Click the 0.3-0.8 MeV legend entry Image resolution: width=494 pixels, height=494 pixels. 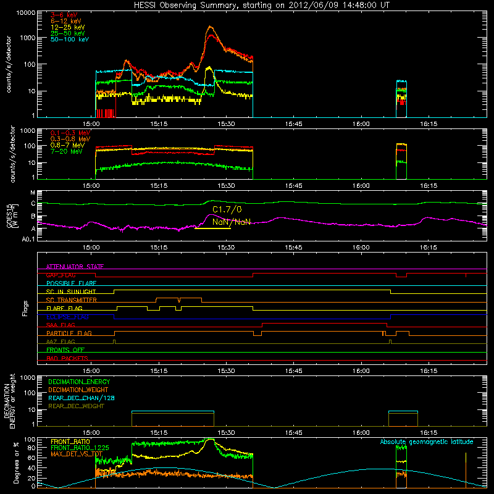[x=70, y=139]
